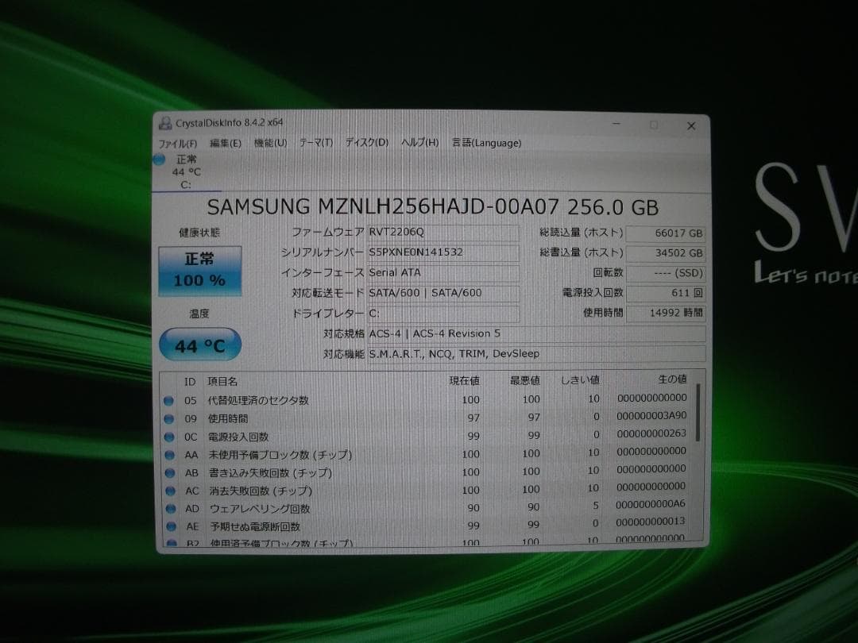
Task: Open the ファイル(F) menu
Action: [x=178, y=143]
